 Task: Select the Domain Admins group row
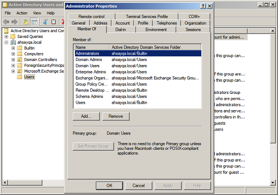(x=137, y=60)
